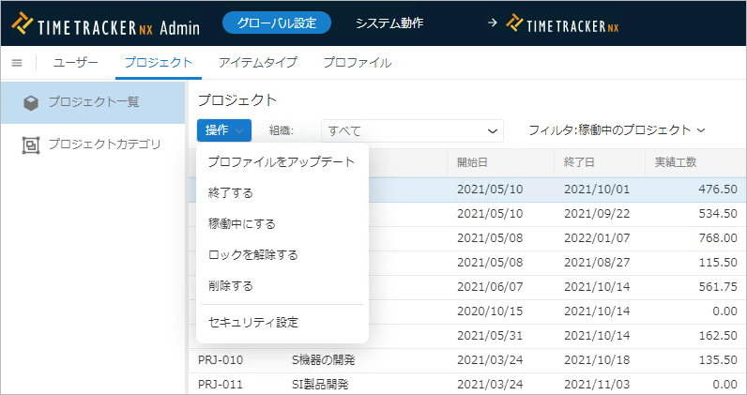Click the project list cube icon

(x=31, y=102)
